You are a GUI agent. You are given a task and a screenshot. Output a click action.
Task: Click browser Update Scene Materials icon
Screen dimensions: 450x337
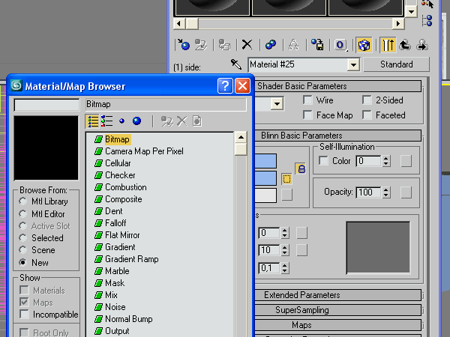166,121
